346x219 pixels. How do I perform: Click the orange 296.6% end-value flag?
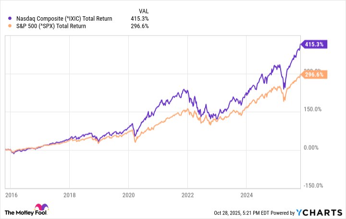pyautogui.click(x=314, y=74)
